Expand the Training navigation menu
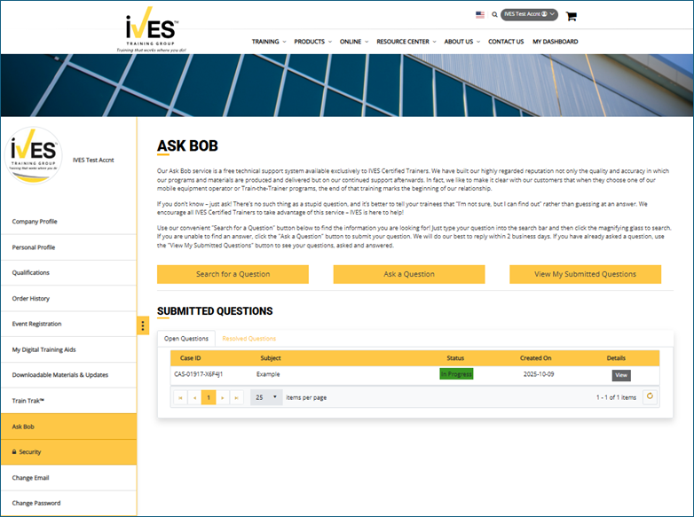The width and height of the screenshot is (694, 517). pyautogui.click(x=268, y=42)
